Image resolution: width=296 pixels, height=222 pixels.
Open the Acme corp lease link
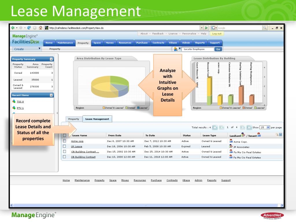click(x=77, y=141)
